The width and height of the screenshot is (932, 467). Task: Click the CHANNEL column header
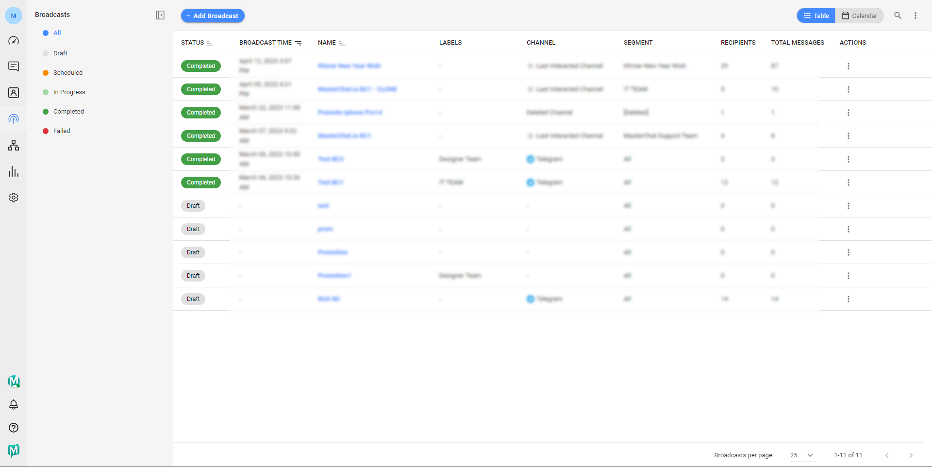tap(541, 43)
